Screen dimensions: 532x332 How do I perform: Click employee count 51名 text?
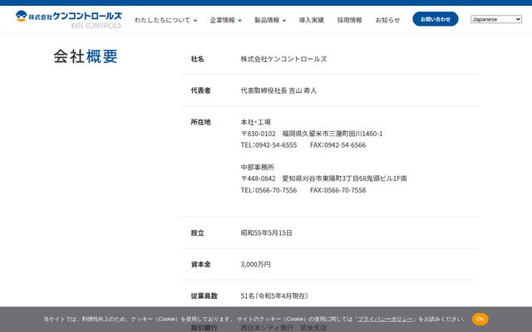pos(248,295)
